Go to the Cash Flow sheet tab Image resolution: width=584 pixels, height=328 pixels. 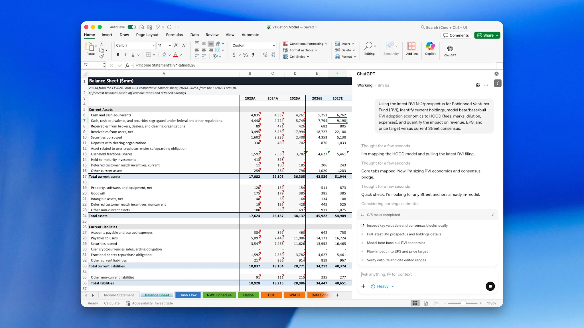click(188, 295)
